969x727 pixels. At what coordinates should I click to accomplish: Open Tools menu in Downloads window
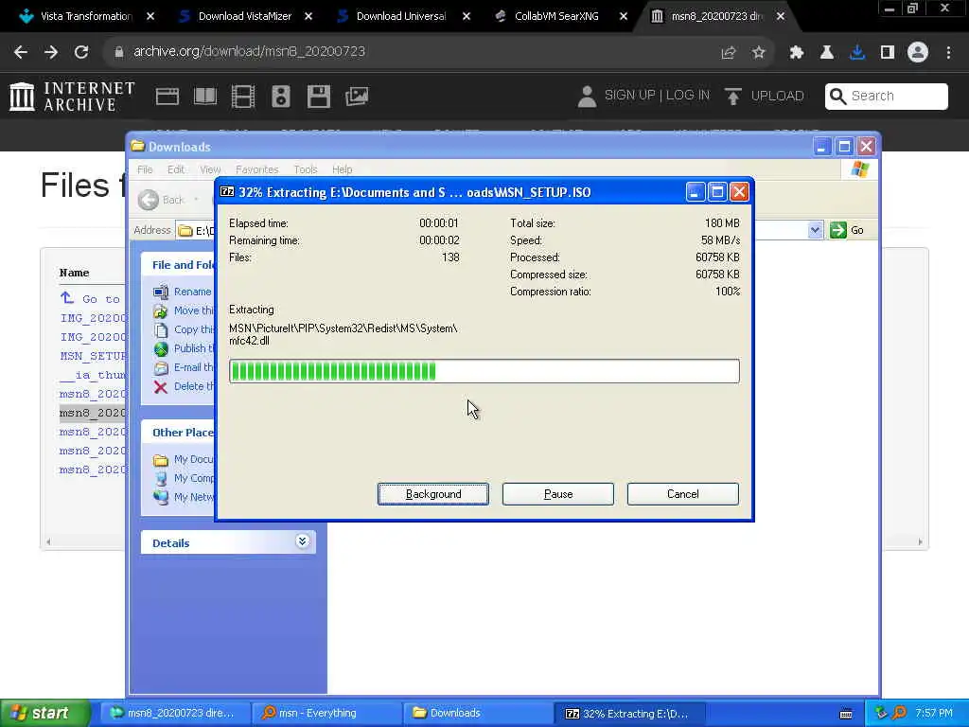tap(306, 169)
